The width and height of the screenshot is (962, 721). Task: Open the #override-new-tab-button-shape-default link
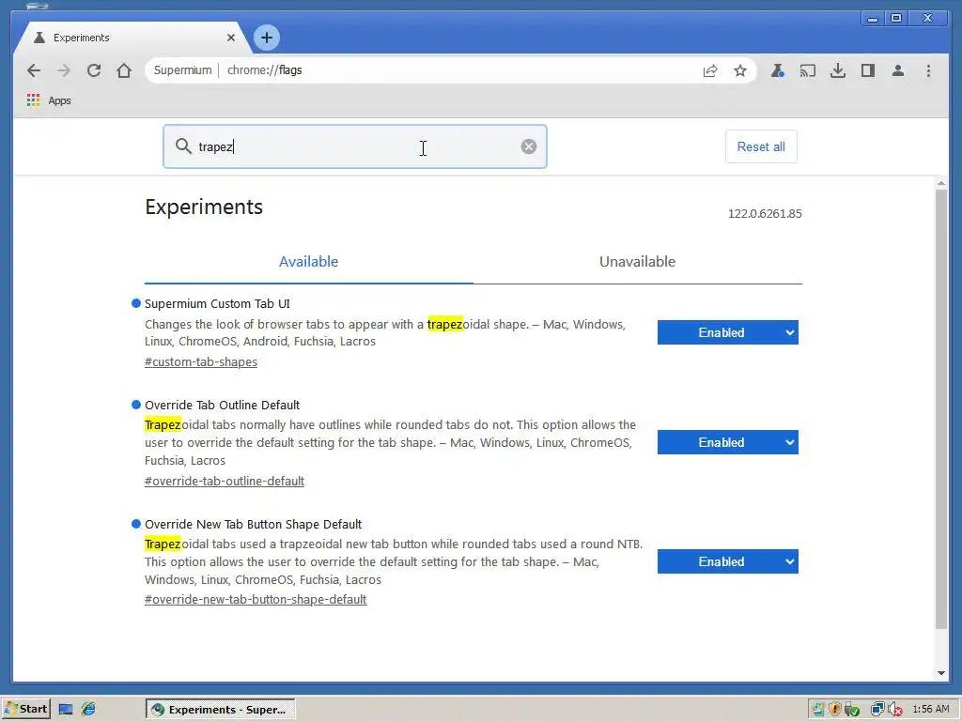pyautogui.click(x=256, y=600)
